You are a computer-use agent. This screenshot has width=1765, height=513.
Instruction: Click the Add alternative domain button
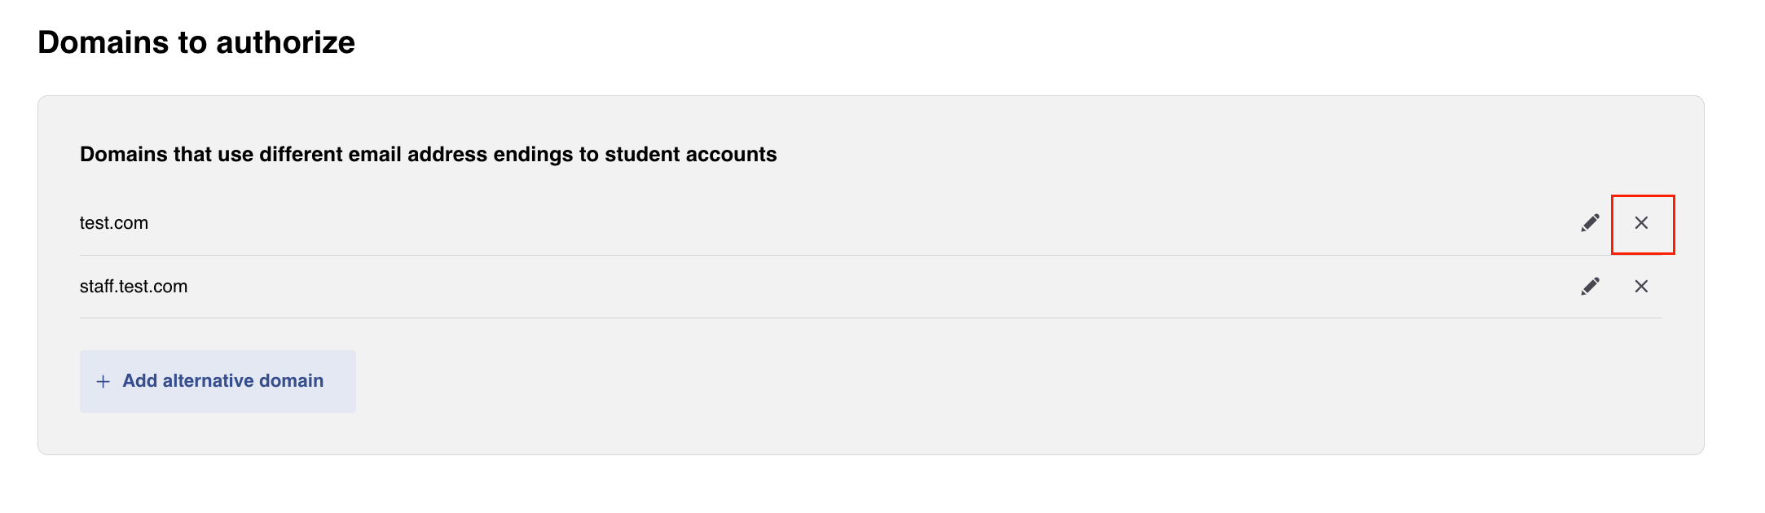[218, 381]
